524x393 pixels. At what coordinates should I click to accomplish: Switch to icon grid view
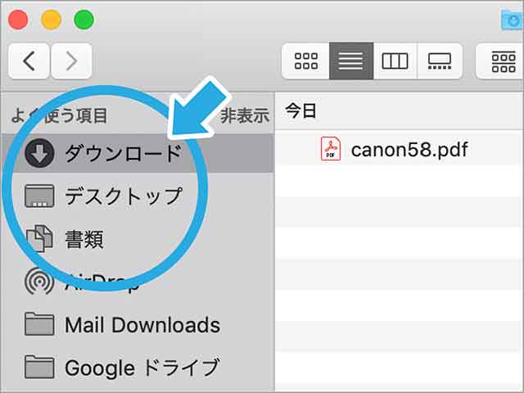tap(305, 61)
